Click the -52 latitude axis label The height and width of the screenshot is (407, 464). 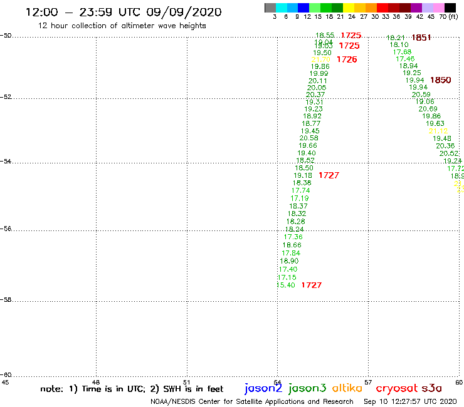tap(6, 97)
